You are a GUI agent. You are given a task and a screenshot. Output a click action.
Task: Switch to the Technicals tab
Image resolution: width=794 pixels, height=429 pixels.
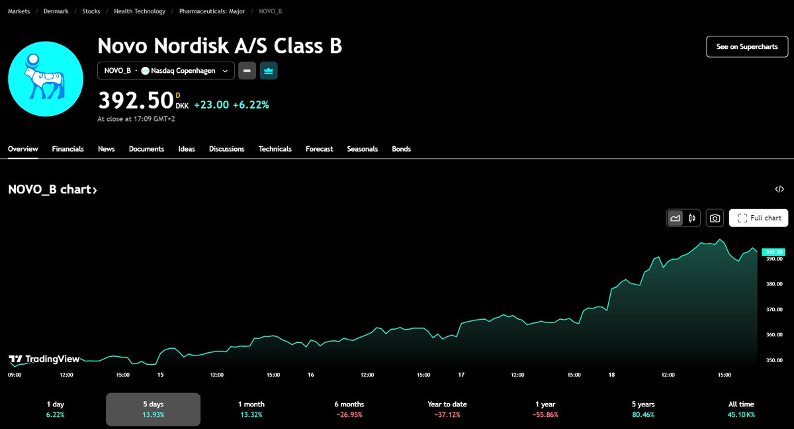275,149
